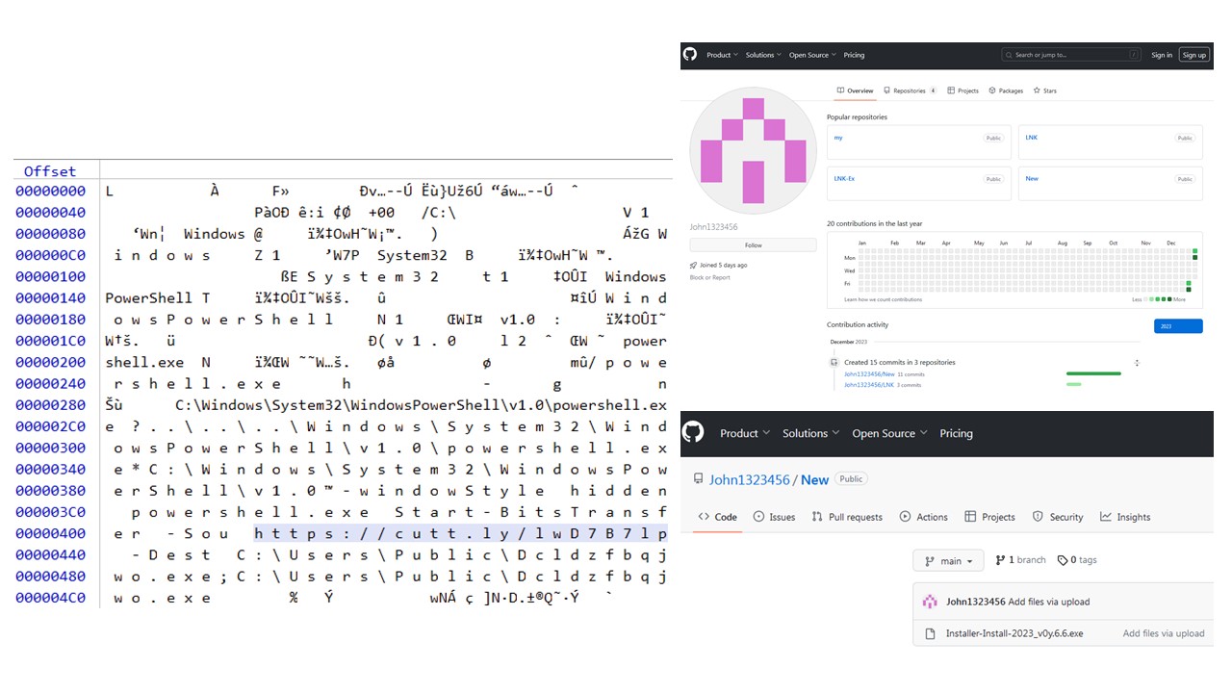
Task: Click offset 00000000 in the hex viewer
Action: click(50, 191)
